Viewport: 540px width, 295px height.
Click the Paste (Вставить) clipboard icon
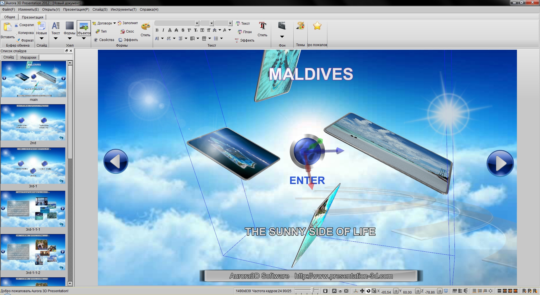(x=7, y=27)
